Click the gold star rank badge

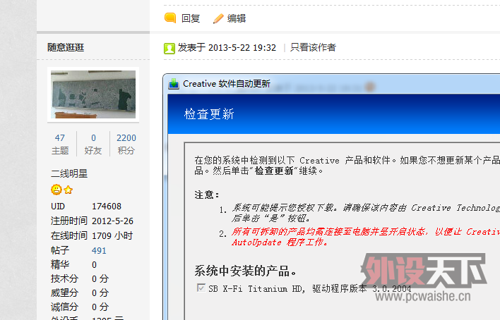(x=69, y=190)
